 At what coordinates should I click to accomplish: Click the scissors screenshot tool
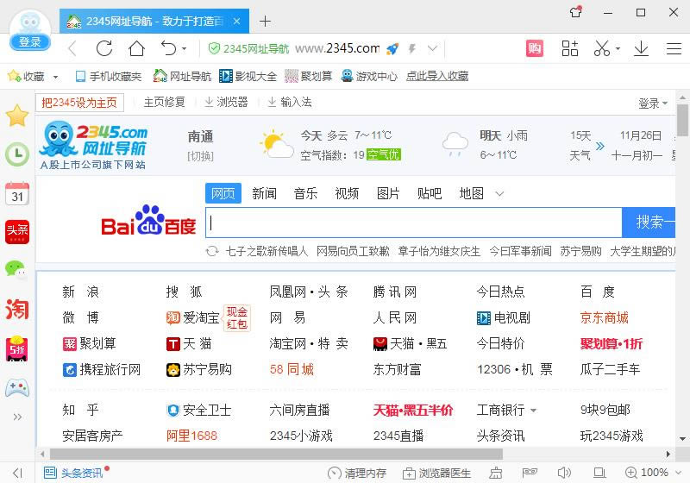[x=602, y=48]
